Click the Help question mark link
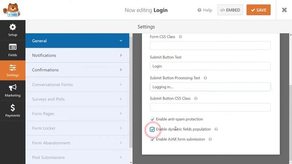This screenshot has width=292, height=164. coord(205,10)
